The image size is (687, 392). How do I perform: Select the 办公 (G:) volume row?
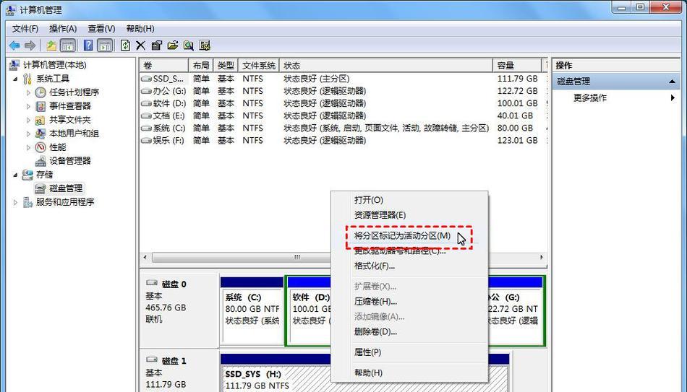pyautogui.click(x=343, y=91)
